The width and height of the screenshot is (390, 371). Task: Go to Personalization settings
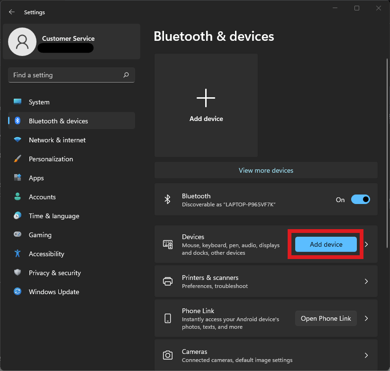pyautogui.click(x=72, y=159)
